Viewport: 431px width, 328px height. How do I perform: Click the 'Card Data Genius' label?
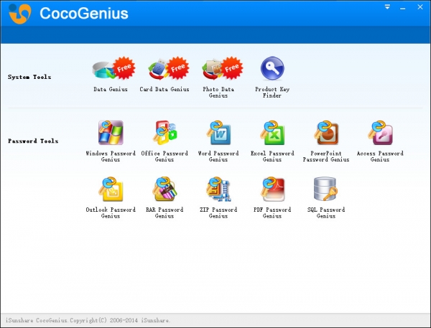coord(164,89)
